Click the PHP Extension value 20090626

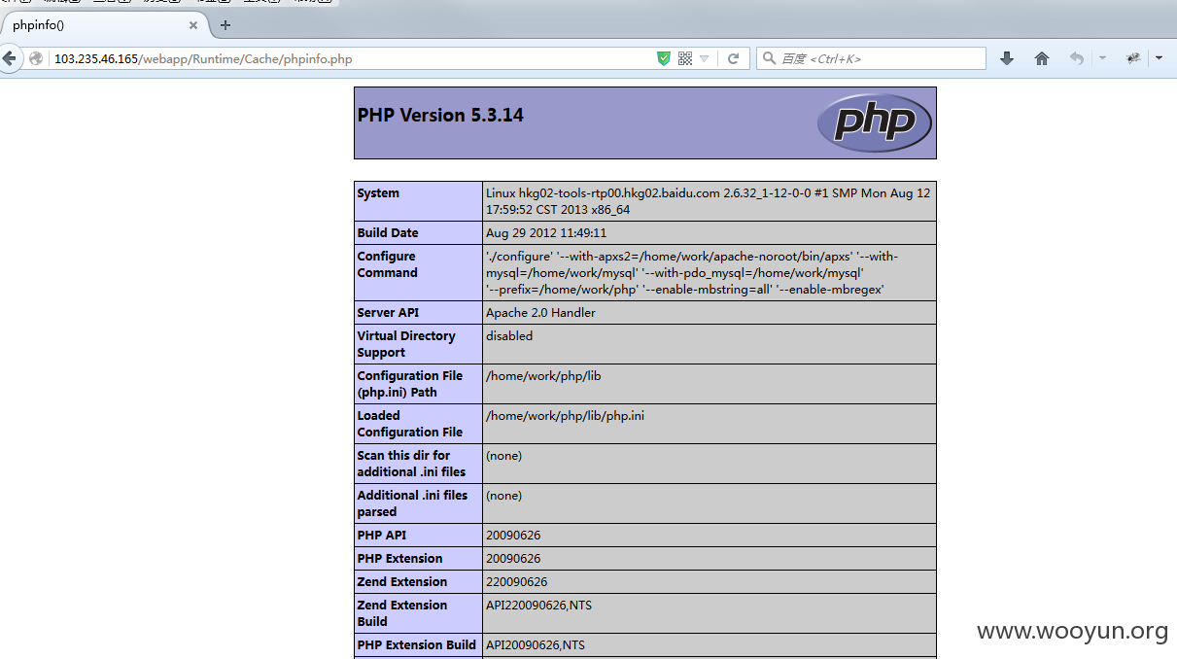point(513,558)
